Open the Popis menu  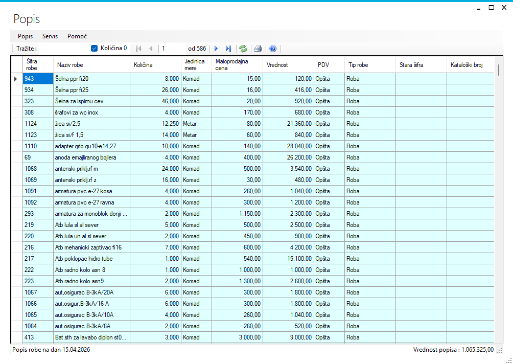click(25, 36)
